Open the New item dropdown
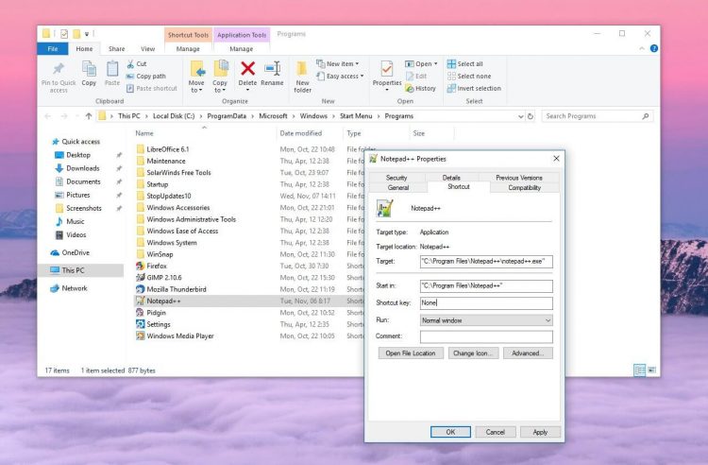Screen dimensions: 708x465 (337, 63)
